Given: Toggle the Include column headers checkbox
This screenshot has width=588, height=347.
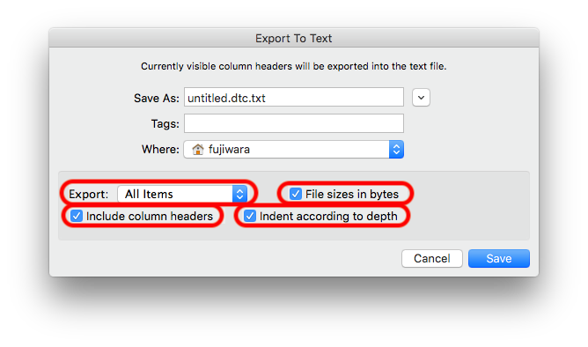Looking at the screenshot, I should 77,216.
